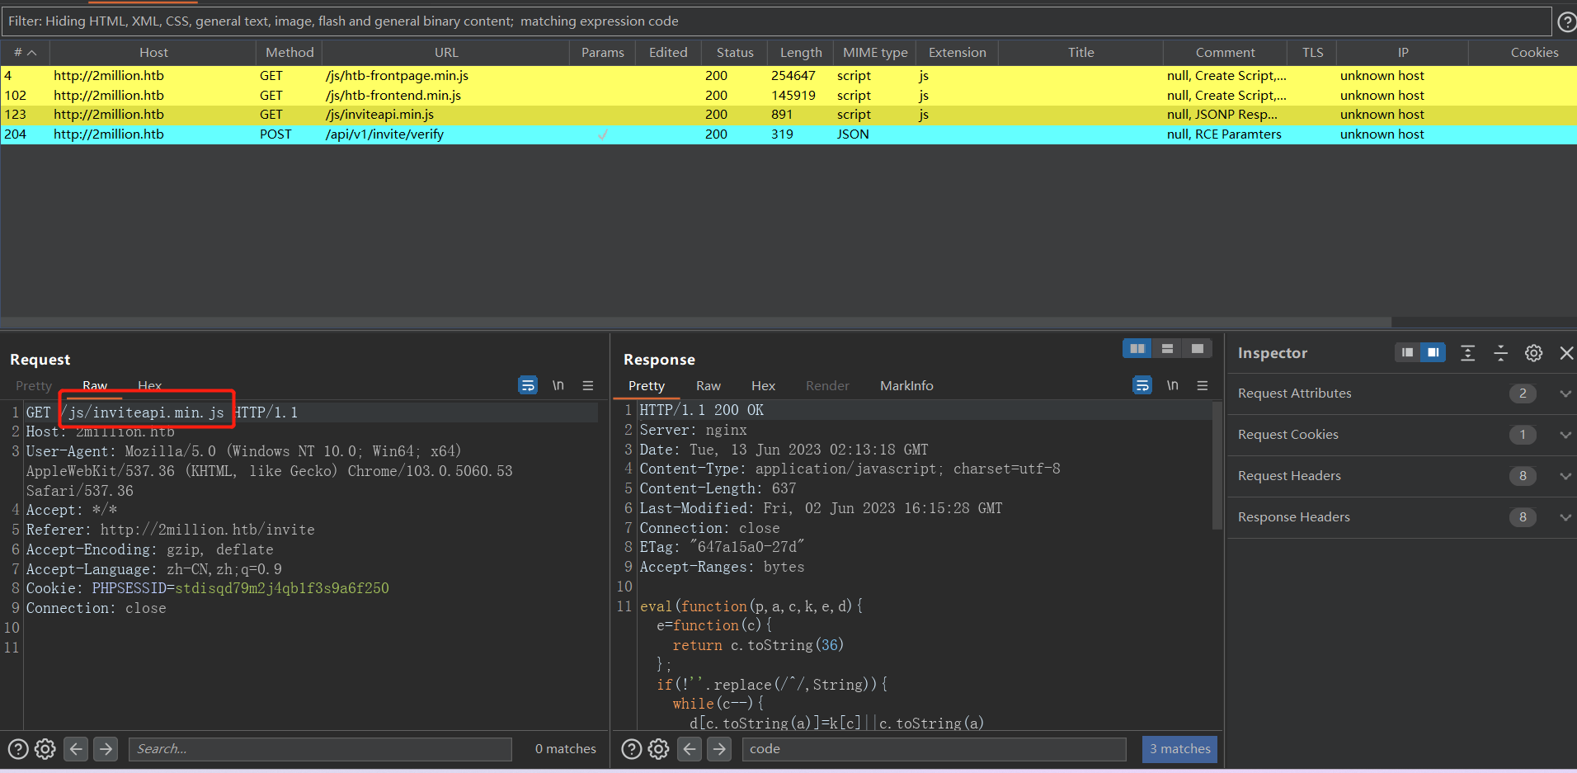Viewport: 1577px width, 773px height.
Task: Sort history by MIME type column
Action: 875,52
